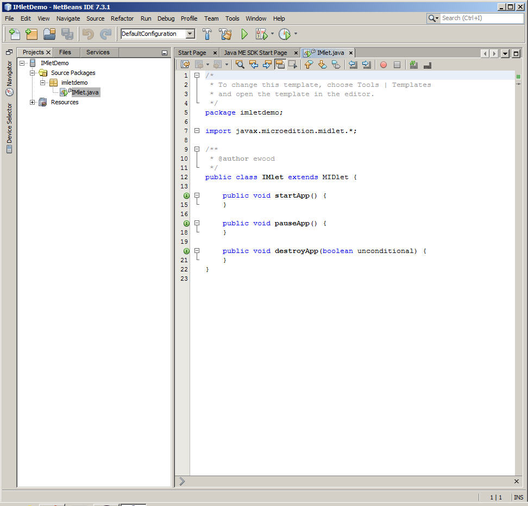This screenshot has width=528, height=506.
Task: Open Profile Project dropdown arrow
Action: click(x=296, y=34)
